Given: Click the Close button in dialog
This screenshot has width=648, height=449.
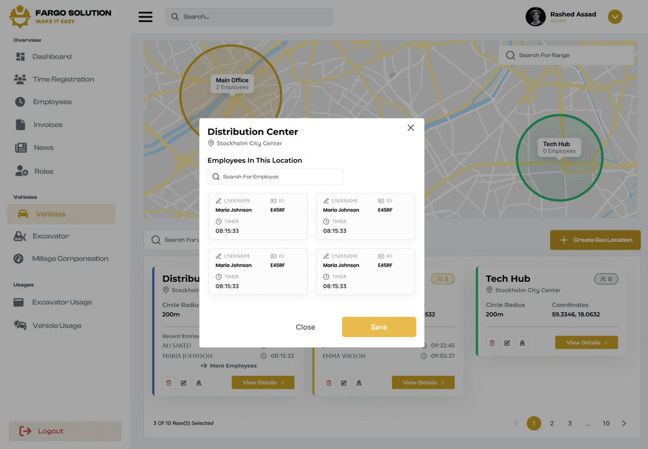Looking at the screenshot, I should point(305,327).
